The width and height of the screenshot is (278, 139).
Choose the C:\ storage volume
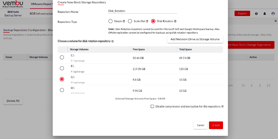pos(62,58)
